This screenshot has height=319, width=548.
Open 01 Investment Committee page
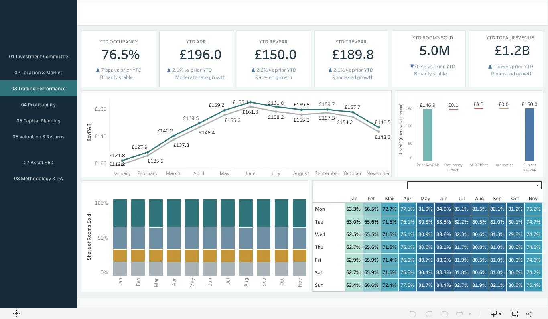click(39, 57)
